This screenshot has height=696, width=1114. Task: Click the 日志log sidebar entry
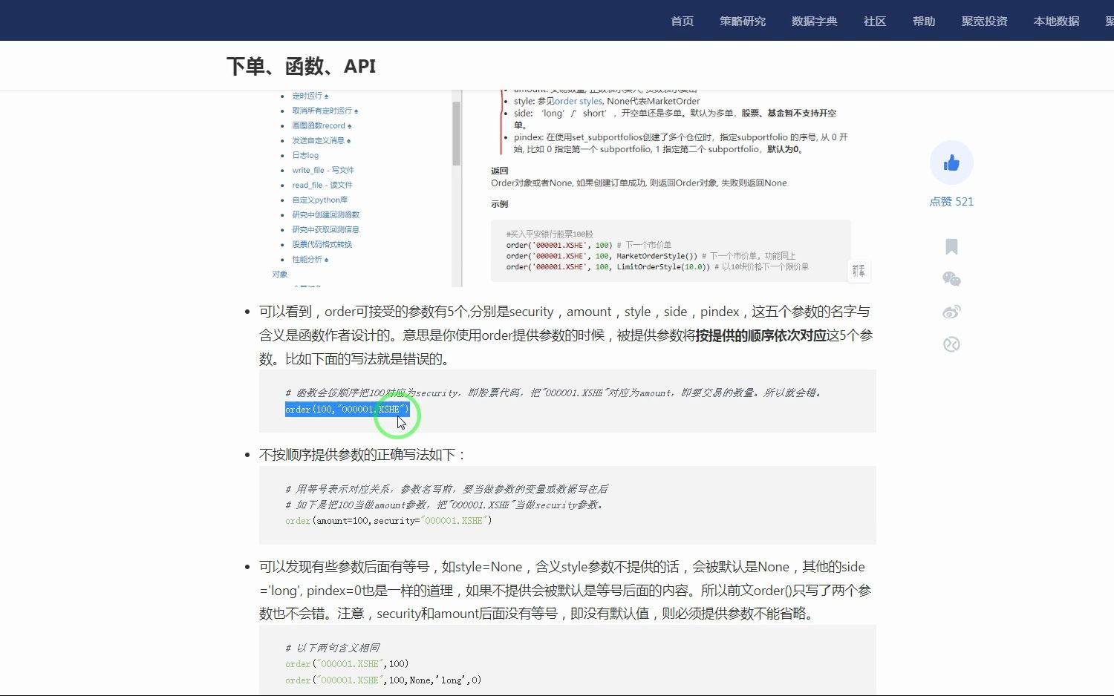[x=305, y=155]
